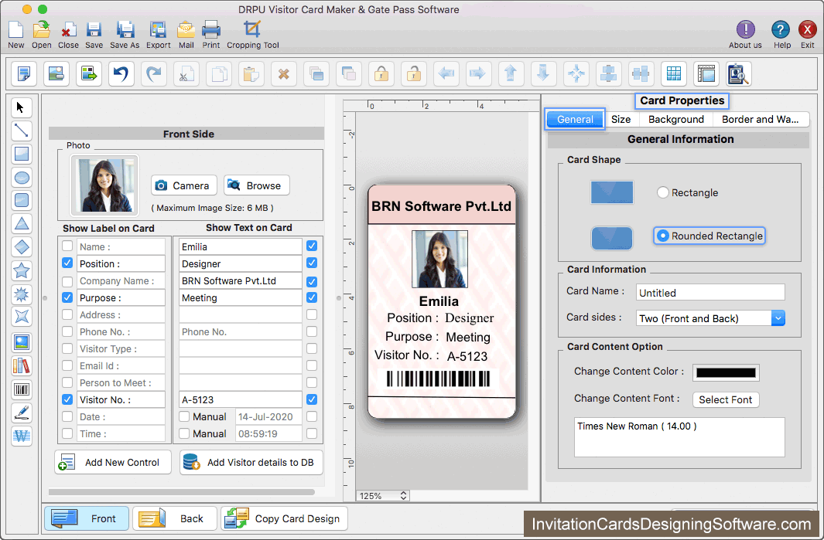Click the lock padlock icon

pyautogui.click(x=381, y=73)
